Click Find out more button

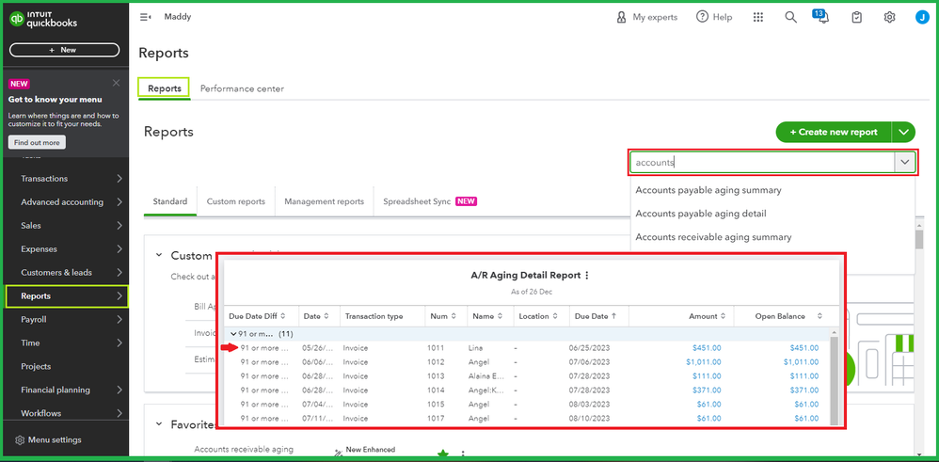tap(37, 143)
